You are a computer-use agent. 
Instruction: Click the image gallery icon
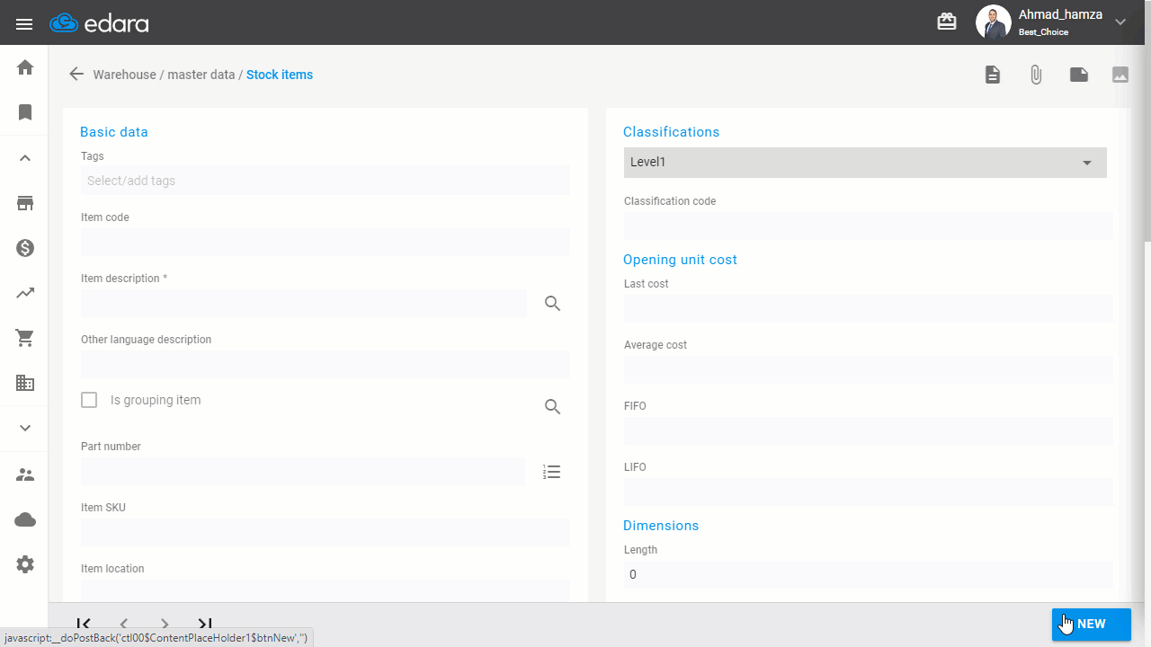1120,75
